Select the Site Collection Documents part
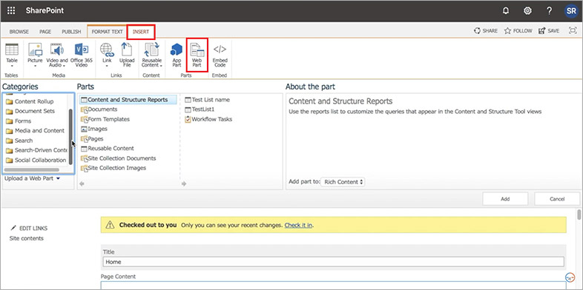The image size is (583, 290). pos(118,158)
